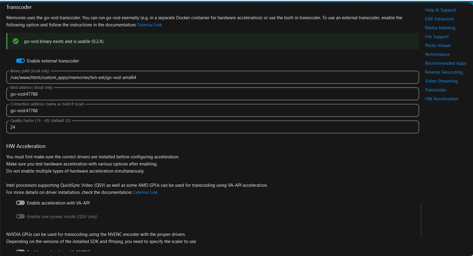
Task: Go to Help & Support section
Action: (x=440, y=10)
